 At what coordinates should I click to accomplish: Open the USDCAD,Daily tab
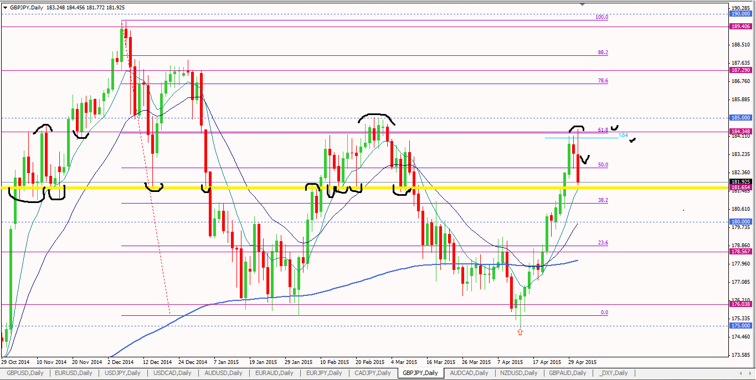[x=172, y=373]
